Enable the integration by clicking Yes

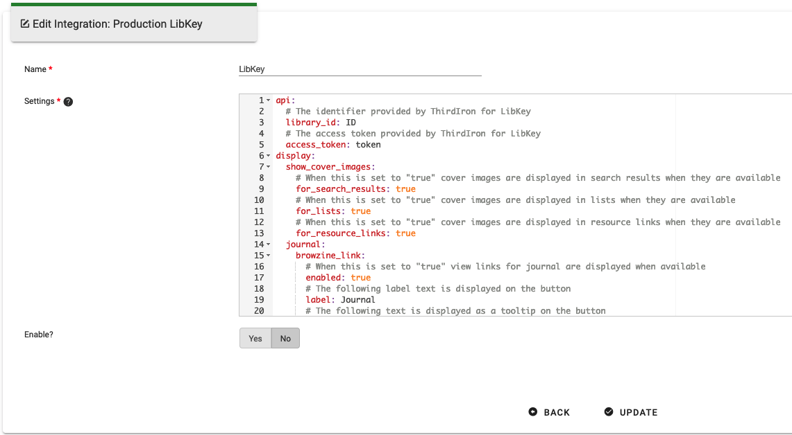tap(255, 338)
